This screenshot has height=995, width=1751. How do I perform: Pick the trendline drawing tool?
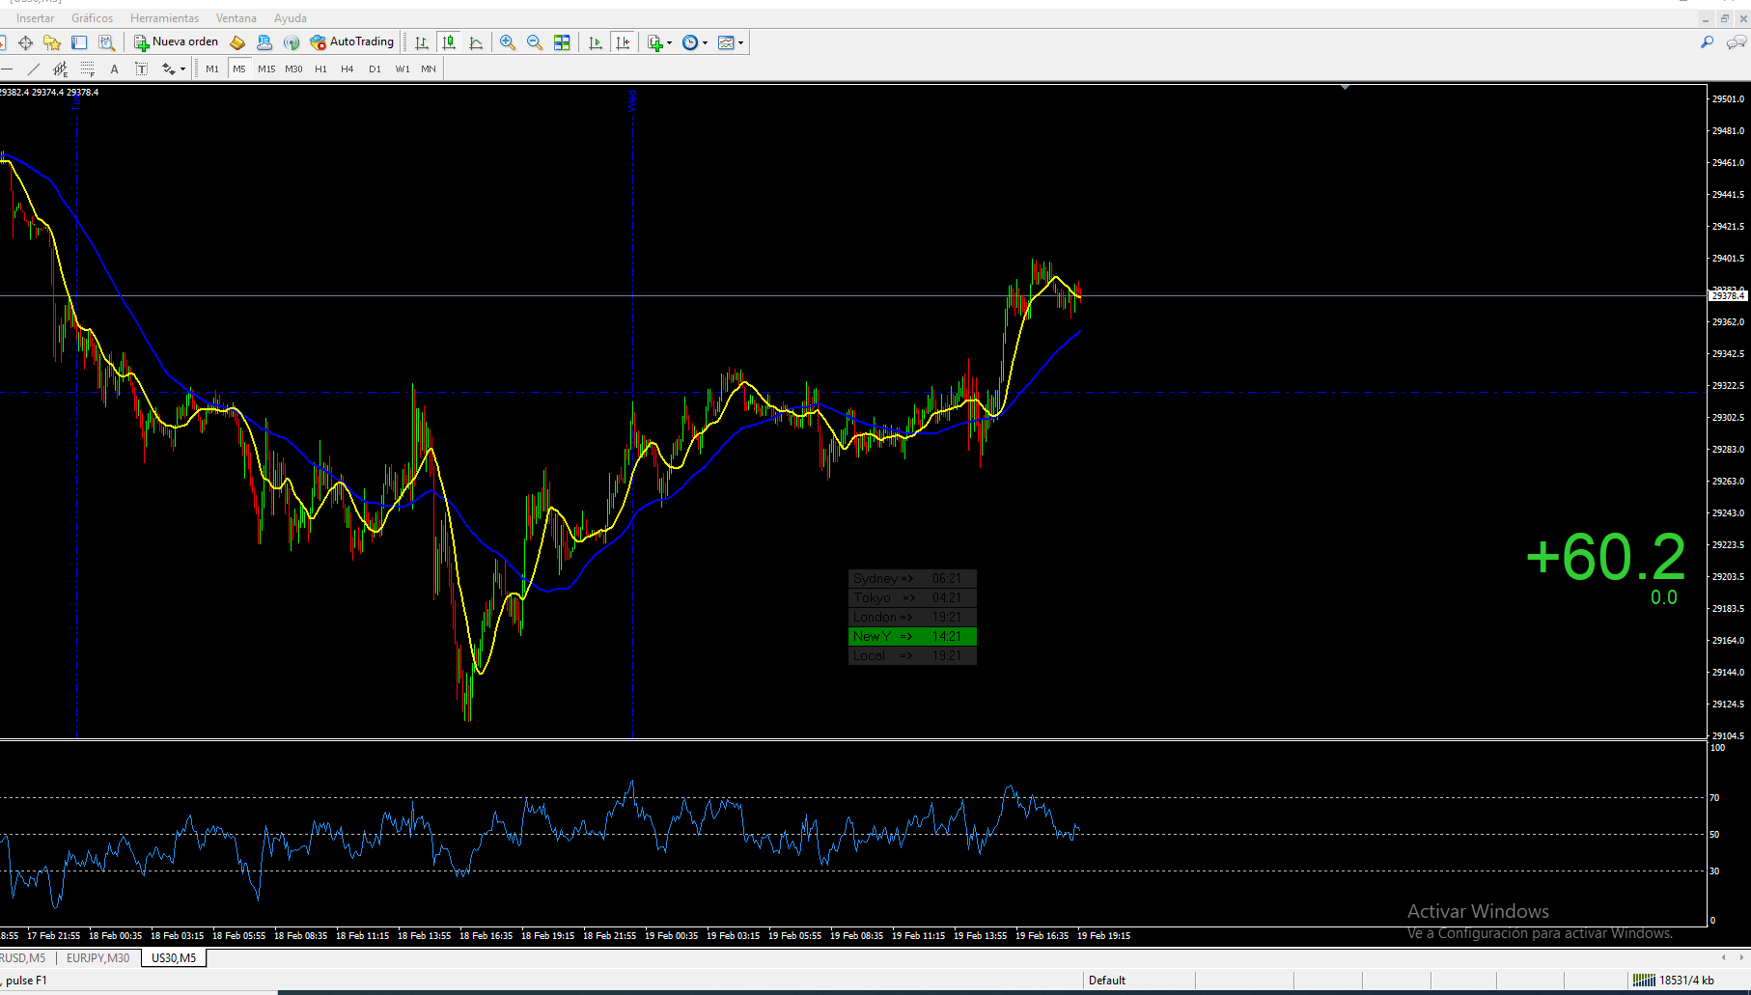[34, 69]
